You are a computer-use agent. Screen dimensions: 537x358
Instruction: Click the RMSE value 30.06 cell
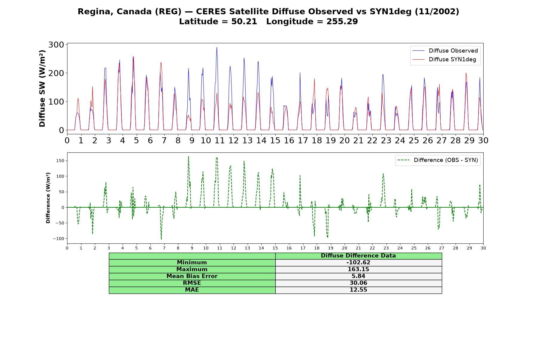pos(358,283)
